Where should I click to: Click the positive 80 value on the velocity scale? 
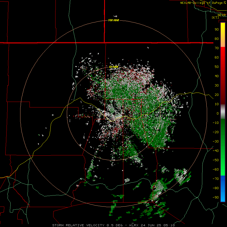click(217, 39)
